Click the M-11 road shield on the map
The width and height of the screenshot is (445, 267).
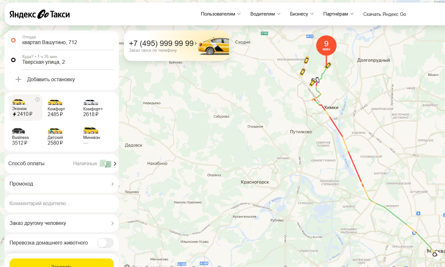tap(310, 36)
